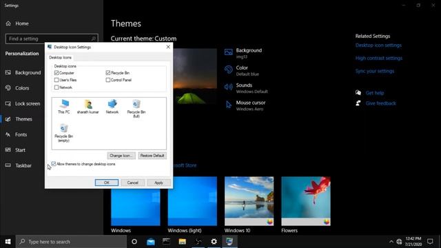Open Settings gear icon on taskbar

point(214,242)
